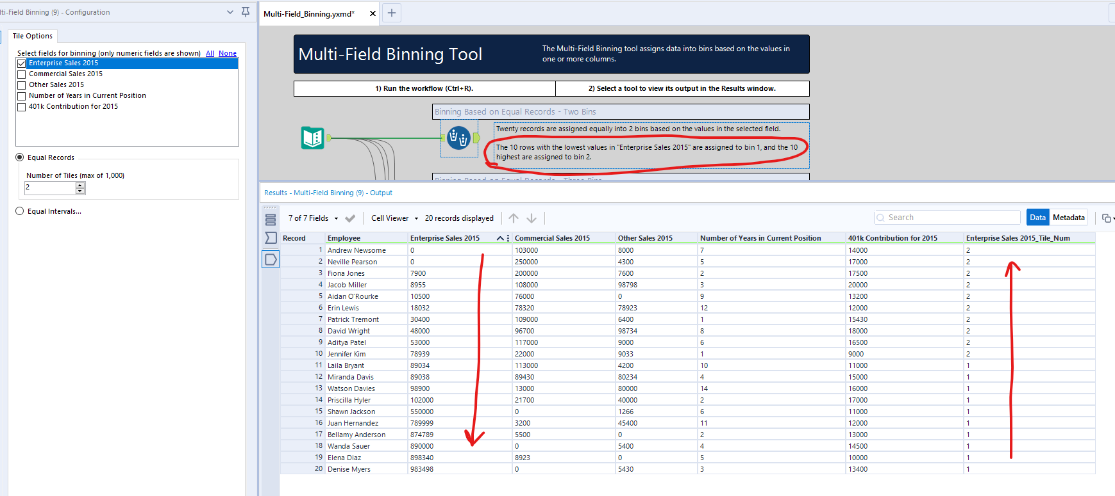Screen dimensions: 1115x496
Task: Pin the Configuration window
Action: click(x=246, y=12)
